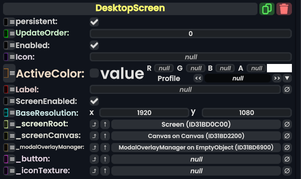
Task: Click the UpdateOrder value field
Action: coord(190,34)
